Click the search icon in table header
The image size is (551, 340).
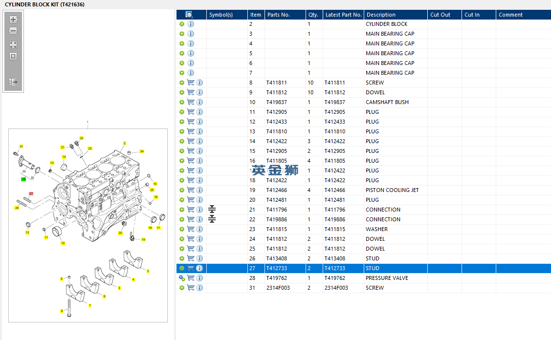(x=189, y=15)
